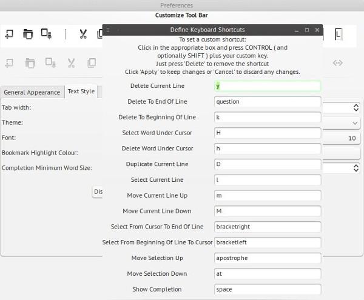Click the Delete Current Line label

point(157,86)
